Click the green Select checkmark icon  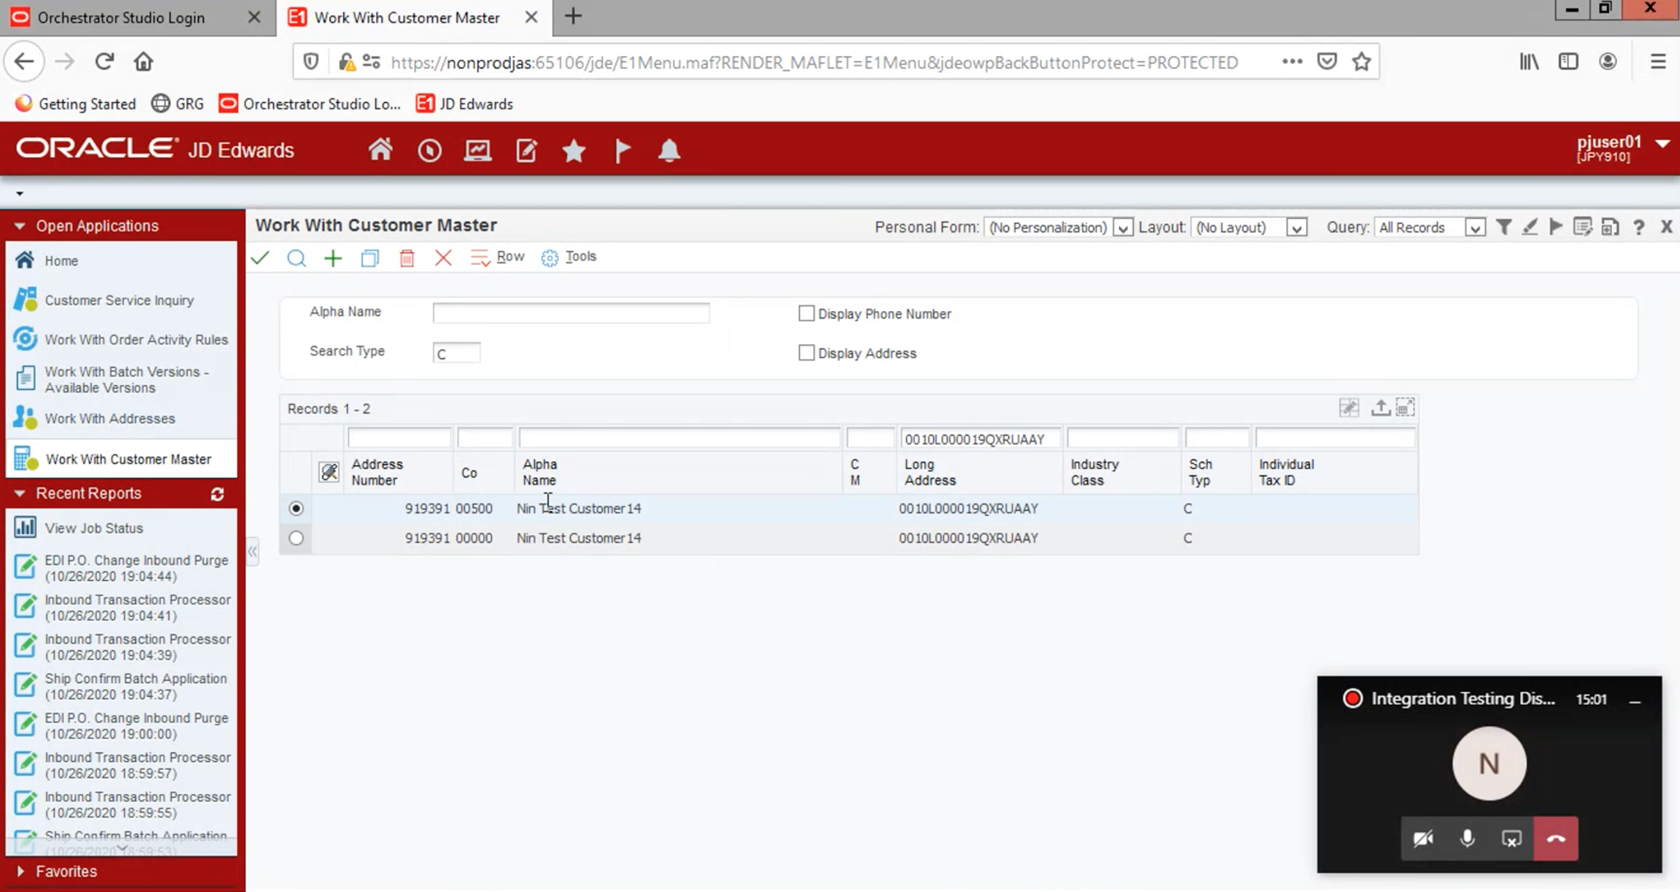pos(260,258)
